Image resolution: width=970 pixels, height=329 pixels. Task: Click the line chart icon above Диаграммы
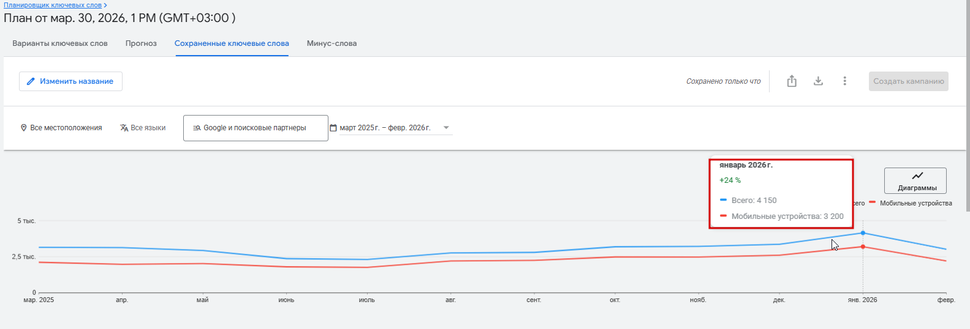pos(917,176)
